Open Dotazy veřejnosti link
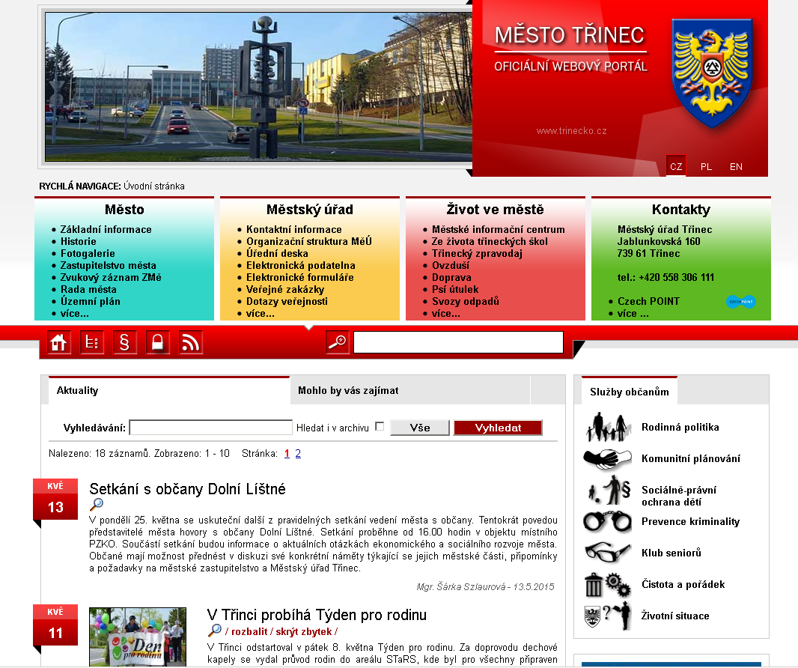Viewport: 798px width, 668px height. tap(287, 301)
